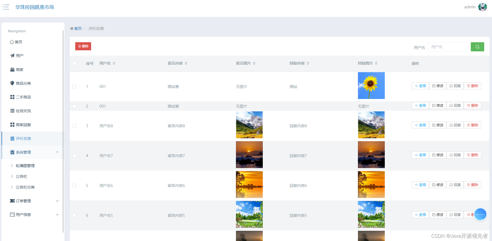Open 用户名6 golden lake message thumbnail
The image size is (492, 241).
click(x=249, y=185)
